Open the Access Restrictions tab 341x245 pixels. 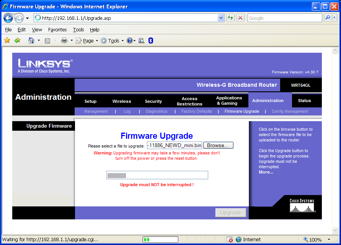[x=189, y=101]
